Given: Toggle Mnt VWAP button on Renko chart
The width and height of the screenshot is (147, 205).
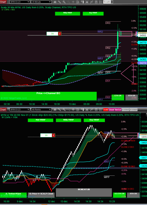Looking at the screenshot, I should [40, 120].
